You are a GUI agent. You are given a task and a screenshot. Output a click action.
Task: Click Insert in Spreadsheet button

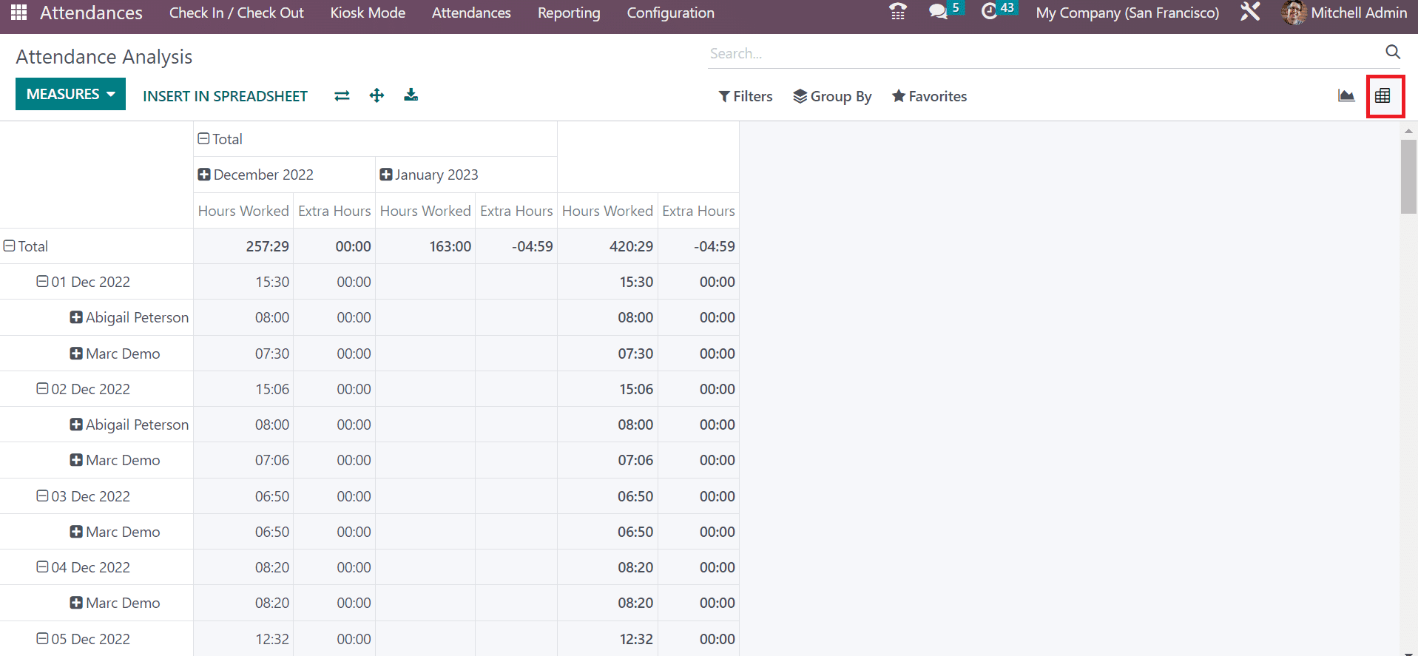225,96
